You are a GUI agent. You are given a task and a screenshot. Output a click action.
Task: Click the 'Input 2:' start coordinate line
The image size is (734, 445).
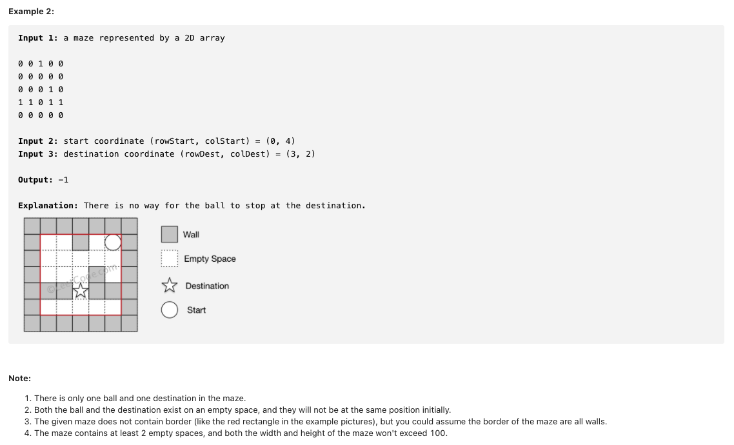[156, 141]
